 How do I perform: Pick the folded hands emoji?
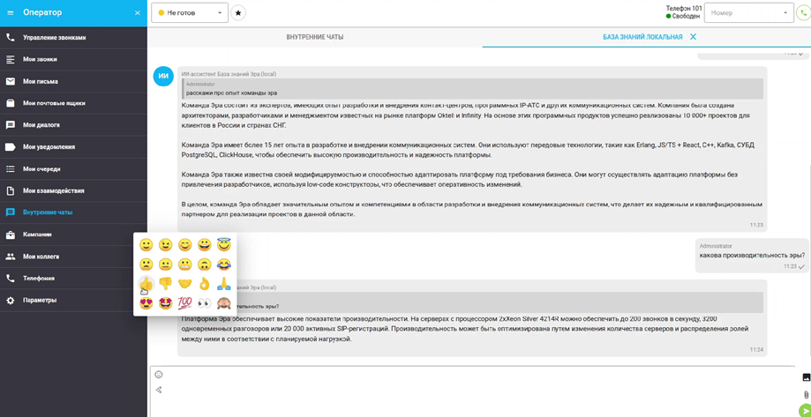(x=223, y=284)
